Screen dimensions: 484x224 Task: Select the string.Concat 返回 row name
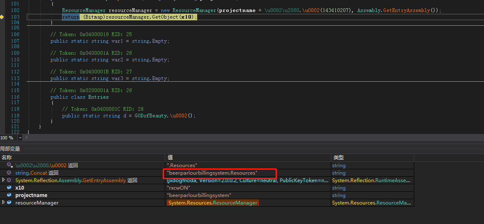pyautogui.click(x=37, y=173)
